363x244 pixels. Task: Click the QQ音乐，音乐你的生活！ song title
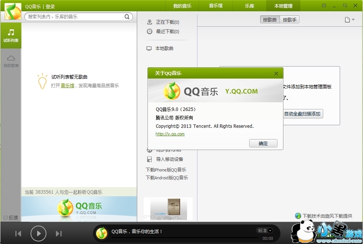(137, 231)
